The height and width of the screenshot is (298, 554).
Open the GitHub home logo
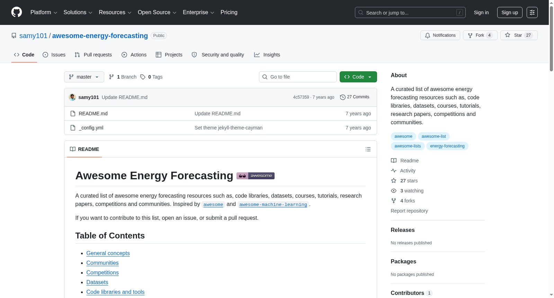tap(17, 12)
